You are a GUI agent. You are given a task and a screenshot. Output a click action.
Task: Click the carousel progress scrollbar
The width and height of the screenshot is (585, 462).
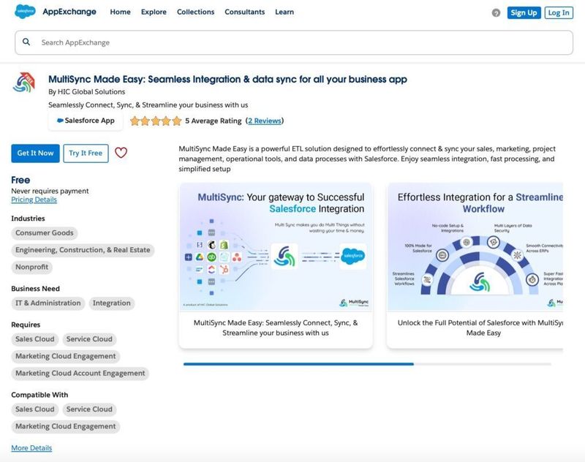pos(367,364)
